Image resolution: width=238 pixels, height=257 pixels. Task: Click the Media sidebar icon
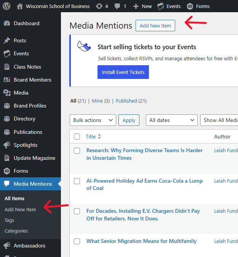coord(7,93)
